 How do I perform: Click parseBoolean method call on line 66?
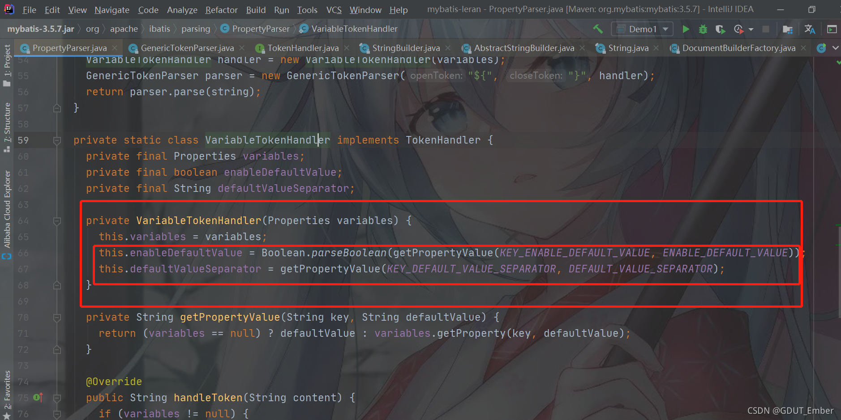pyautogui.click(x=349, y=253)
